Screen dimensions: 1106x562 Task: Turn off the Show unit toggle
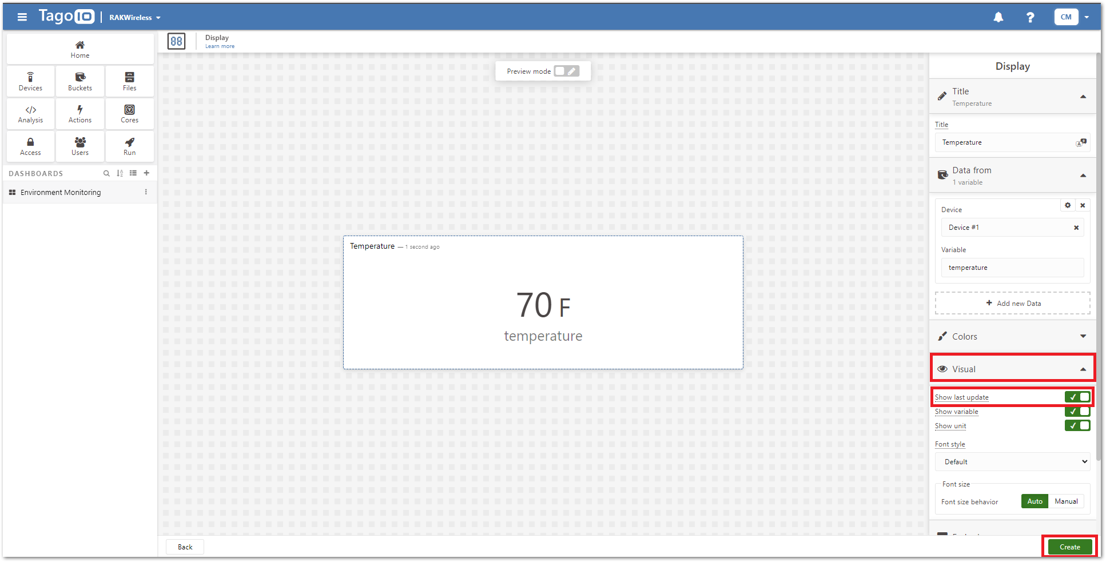(1077, 425)
